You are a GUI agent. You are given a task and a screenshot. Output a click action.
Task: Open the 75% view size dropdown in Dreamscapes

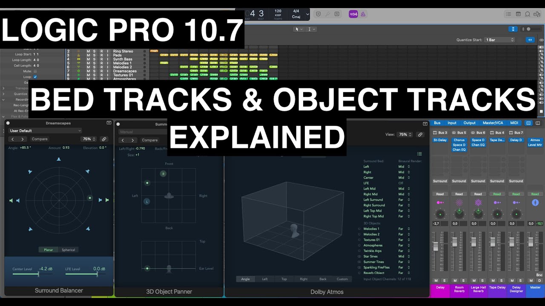89,139
